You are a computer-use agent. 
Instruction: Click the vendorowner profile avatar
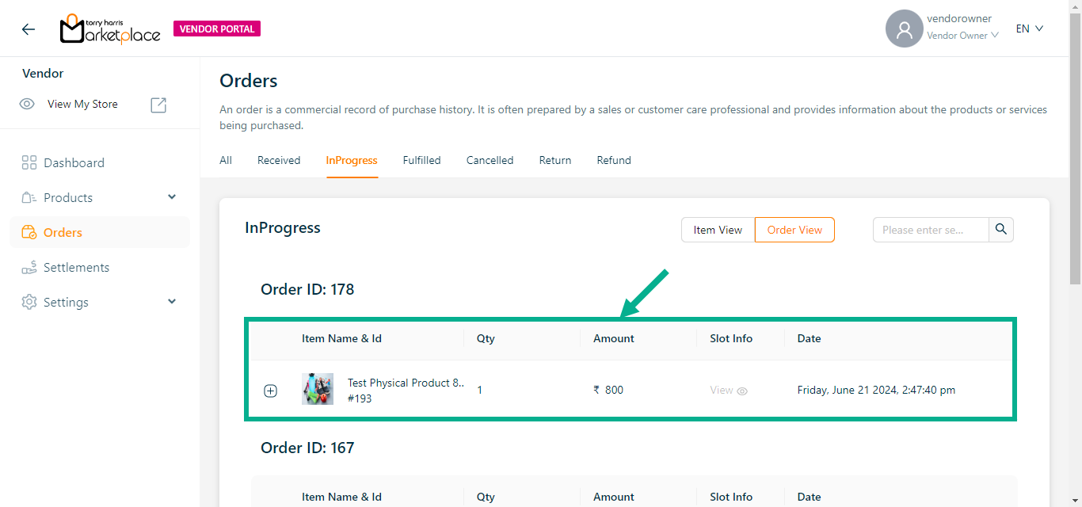pyautogui.click(x=904, y=29)
